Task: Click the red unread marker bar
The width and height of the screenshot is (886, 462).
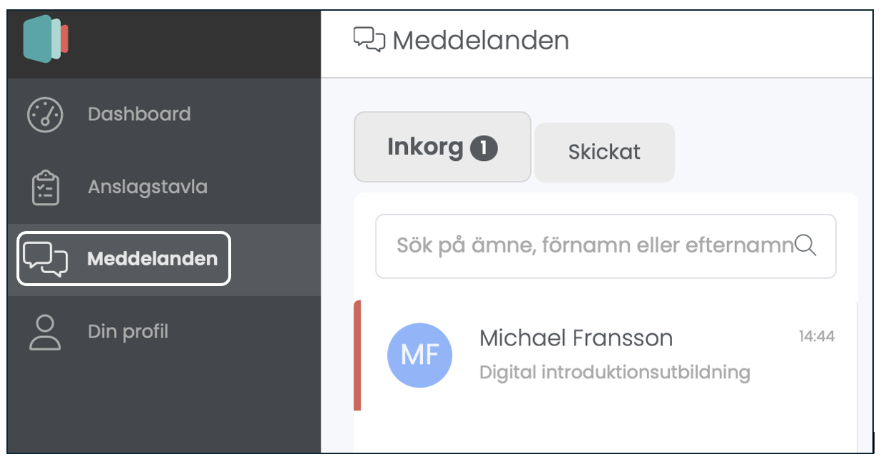Action: [358, 355]
